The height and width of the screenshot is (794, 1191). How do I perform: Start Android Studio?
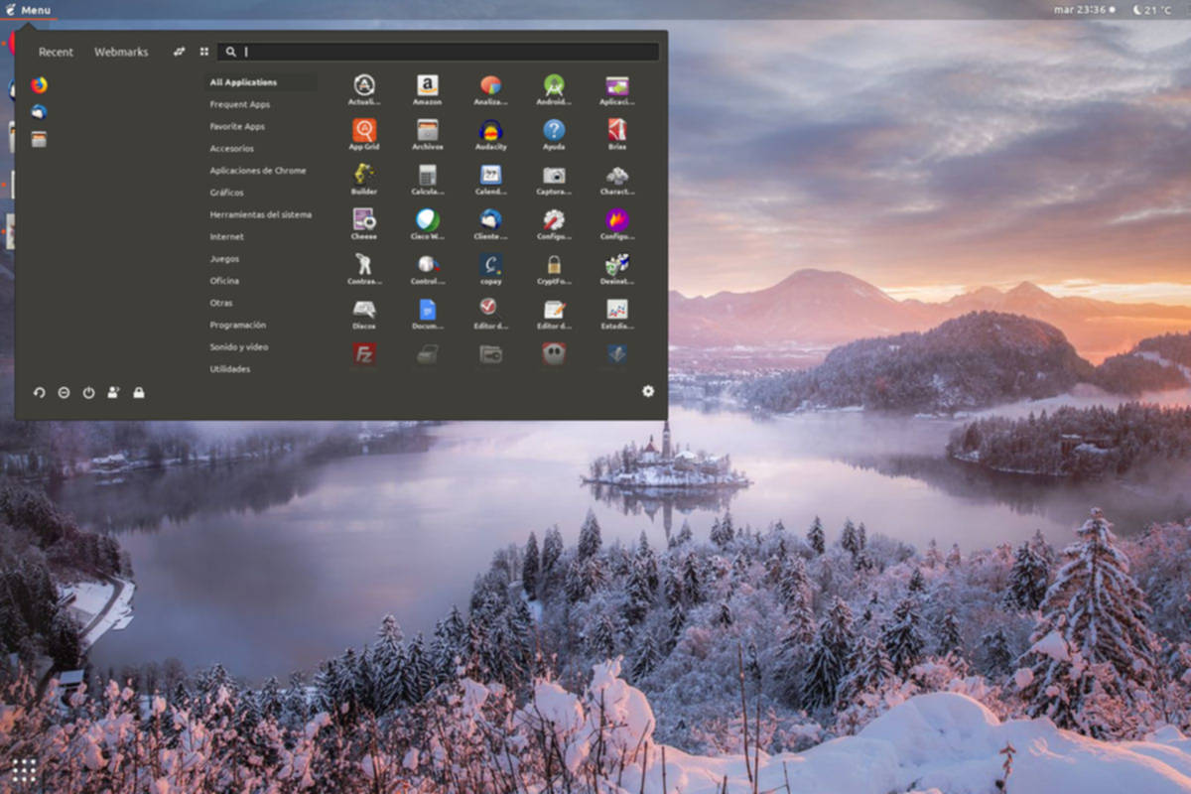553,88
